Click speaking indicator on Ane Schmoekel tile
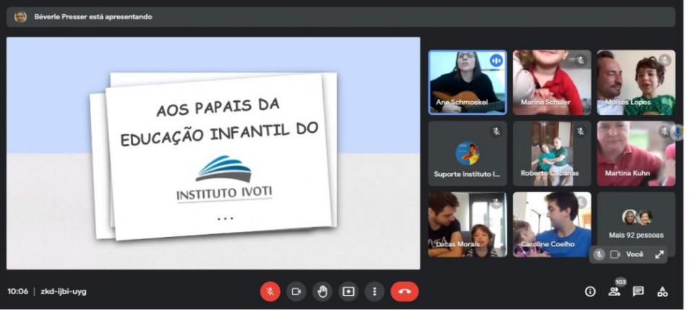 coord(497,60)
